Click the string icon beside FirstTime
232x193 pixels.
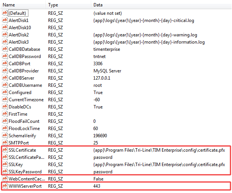click(5, 114)
